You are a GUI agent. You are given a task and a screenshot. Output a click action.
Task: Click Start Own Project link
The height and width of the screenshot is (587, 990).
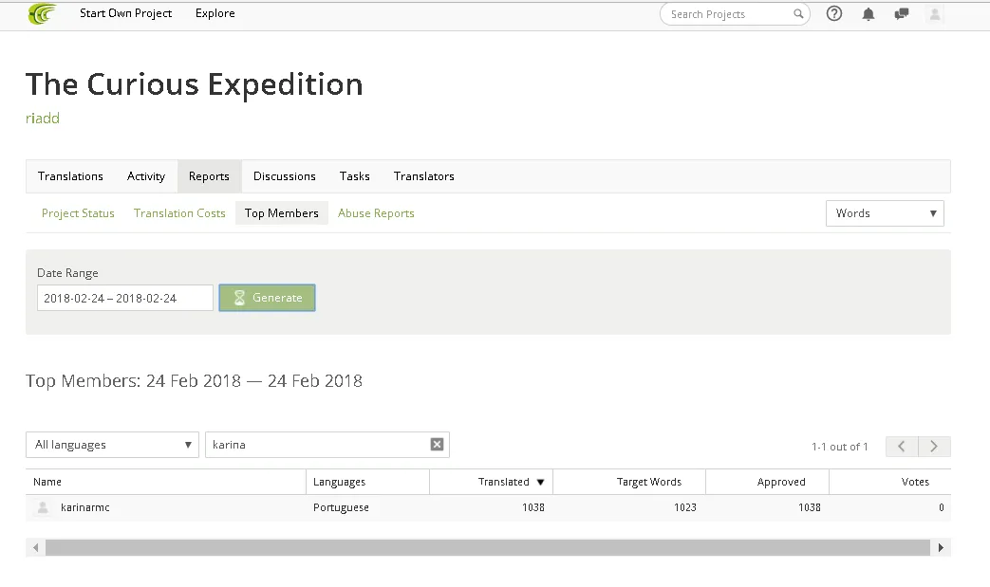pos(125,13)
